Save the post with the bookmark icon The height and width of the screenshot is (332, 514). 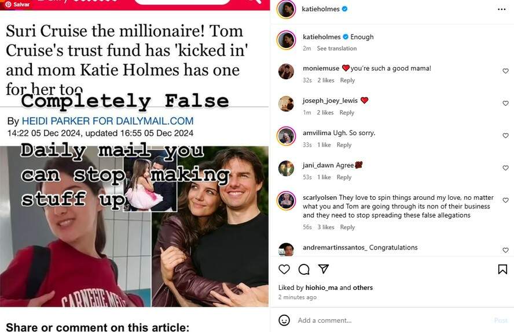[502, 269]
